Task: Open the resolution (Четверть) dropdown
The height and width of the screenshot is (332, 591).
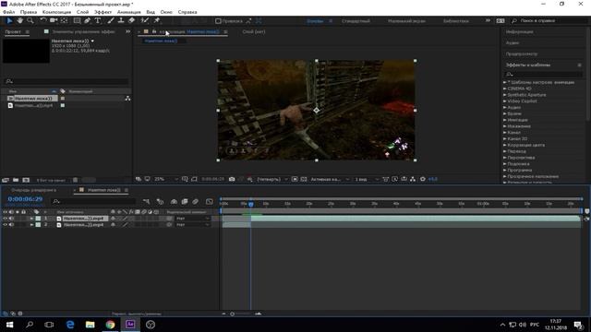Action: coord(272,179)
